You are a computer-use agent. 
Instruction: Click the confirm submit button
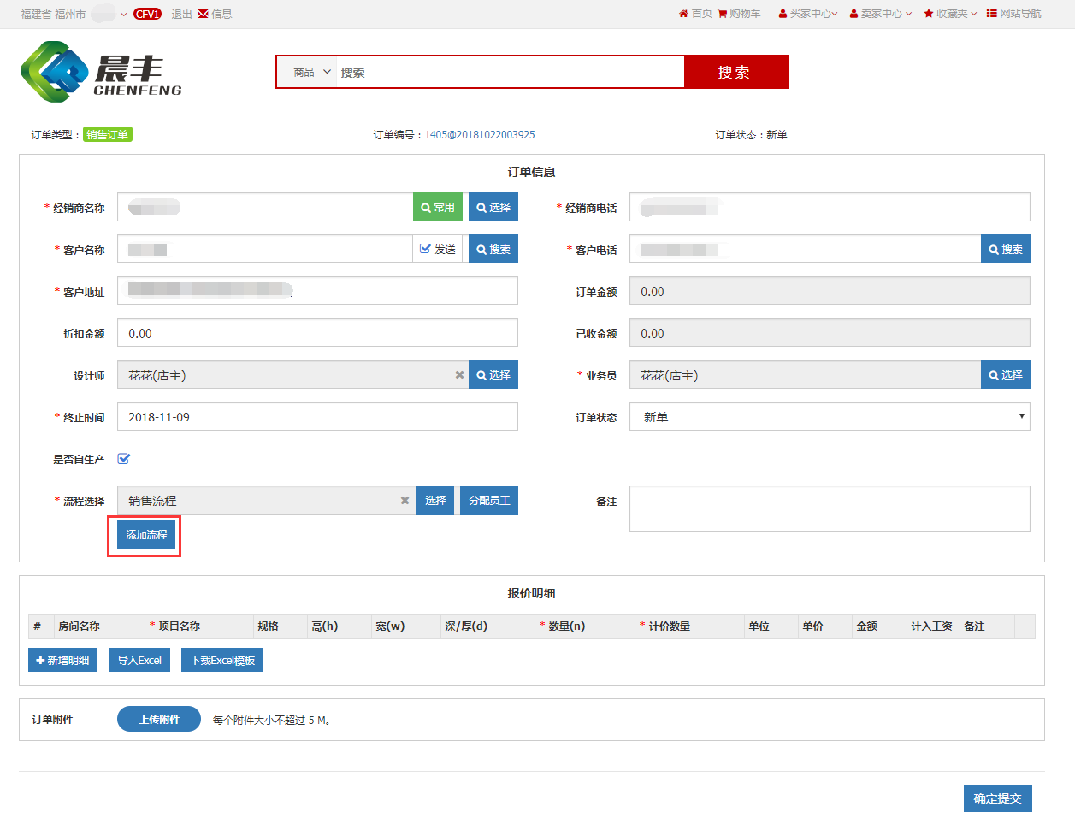pyautogui.click(x=997, y=798)
